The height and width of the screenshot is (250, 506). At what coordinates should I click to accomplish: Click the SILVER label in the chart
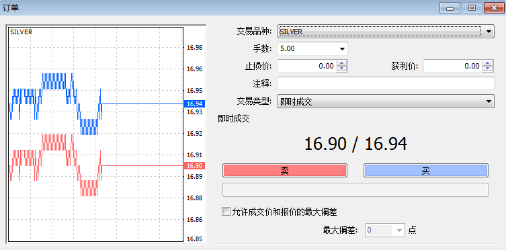tap(22, 32)
